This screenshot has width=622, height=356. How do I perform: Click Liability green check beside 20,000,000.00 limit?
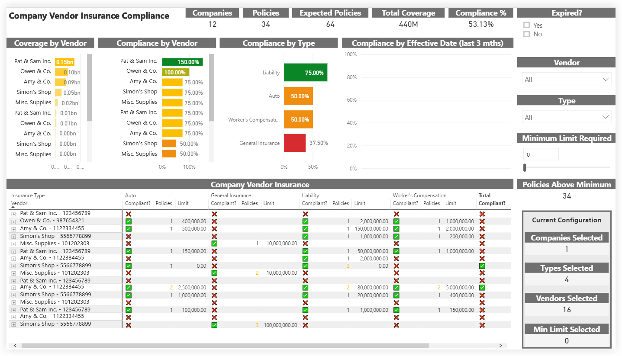coord(306,295)
